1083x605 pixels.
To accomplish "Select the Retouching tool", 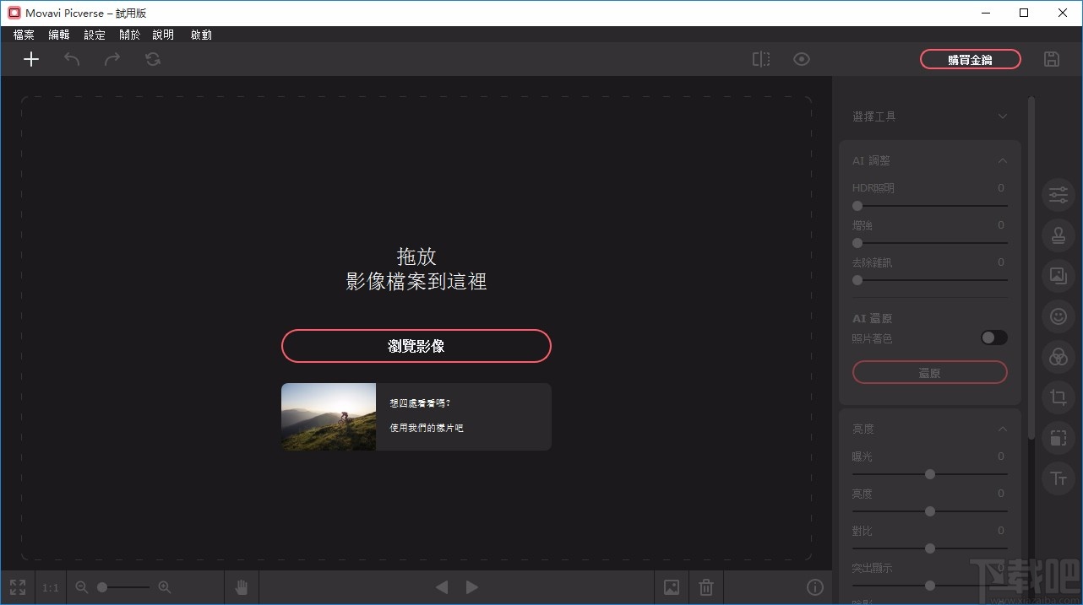I will (1058, 235).
